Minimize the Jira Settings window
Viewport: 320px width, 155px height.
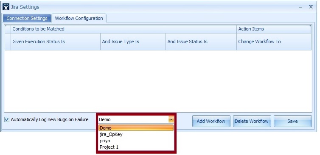click(x=300, y=7)
